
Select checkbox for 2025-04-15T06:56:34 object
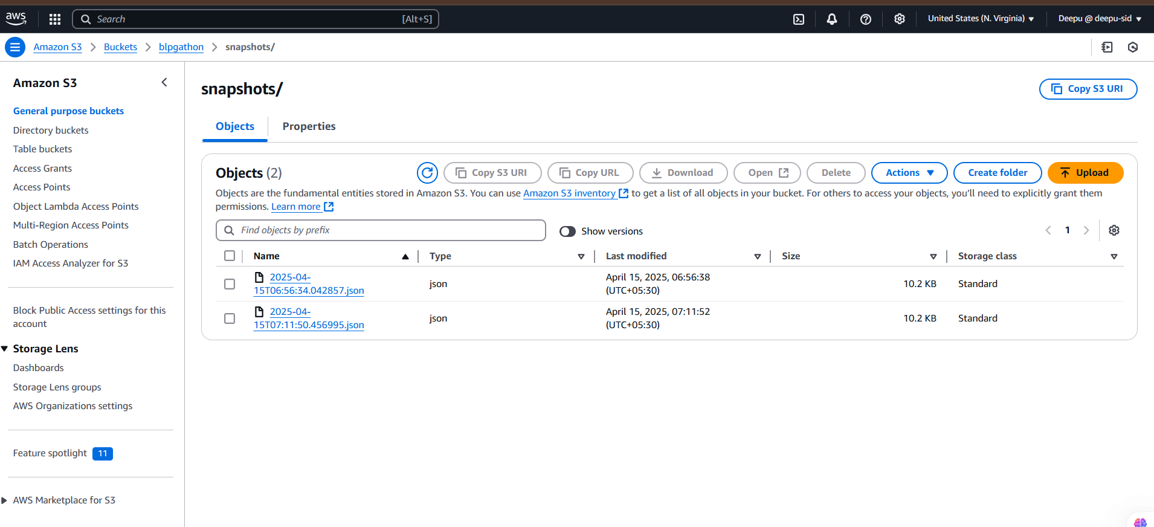230,284
